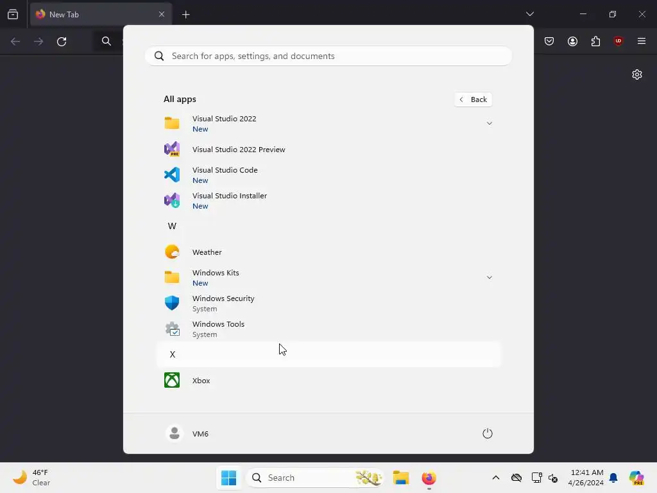Screen dimensions: 657x493
Task: Click the Firefox address bar search icon
Action: pyautogui.click(x=107, y=41)
